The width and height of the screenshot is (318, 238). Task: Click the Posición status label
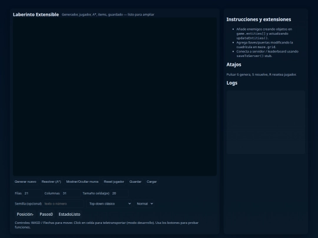click(x=25, y=214)
